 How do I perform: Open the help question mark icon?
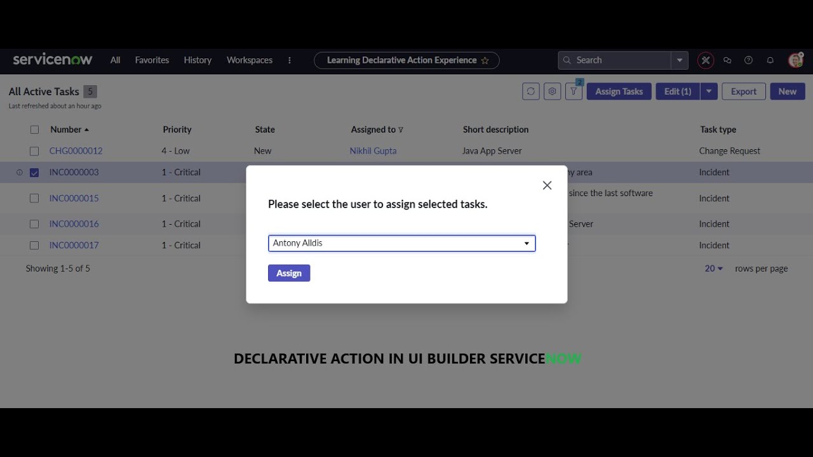[x=749, y=60]
